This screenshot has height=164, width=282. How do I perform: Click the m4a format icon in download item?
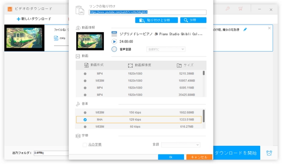coord(56,38)
